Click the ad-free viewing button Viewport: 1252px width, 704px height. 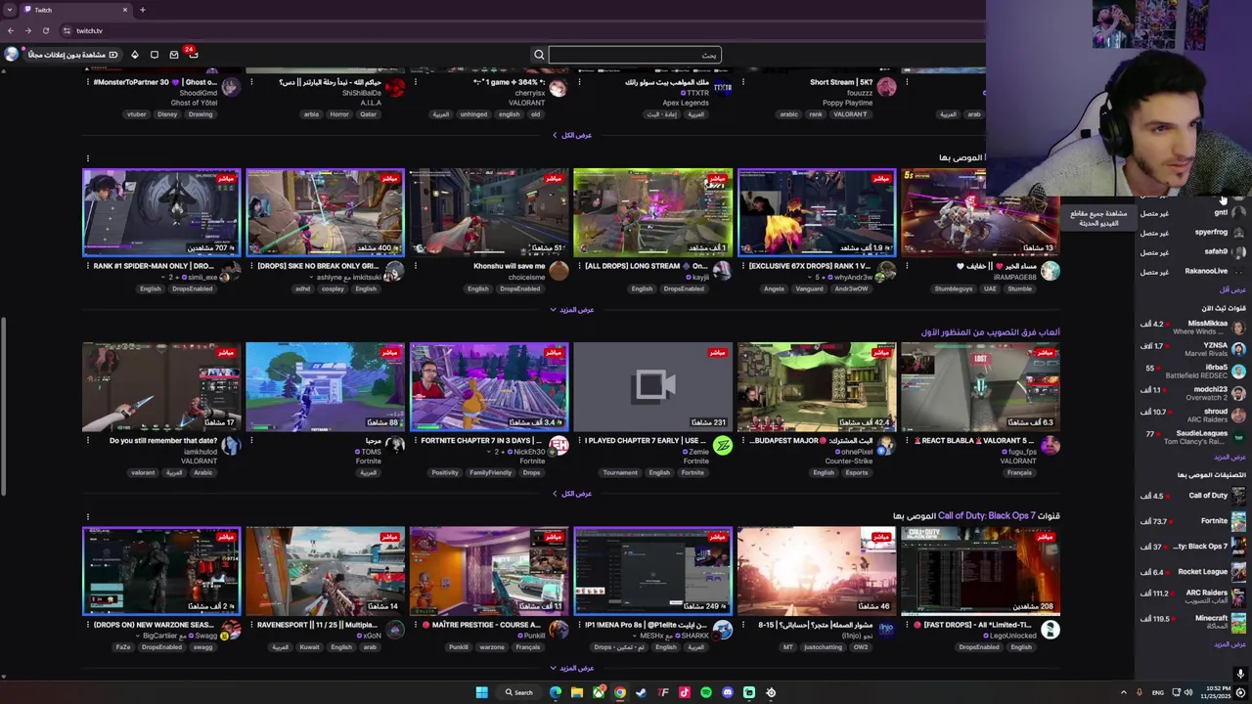click(x=73, y=55)
